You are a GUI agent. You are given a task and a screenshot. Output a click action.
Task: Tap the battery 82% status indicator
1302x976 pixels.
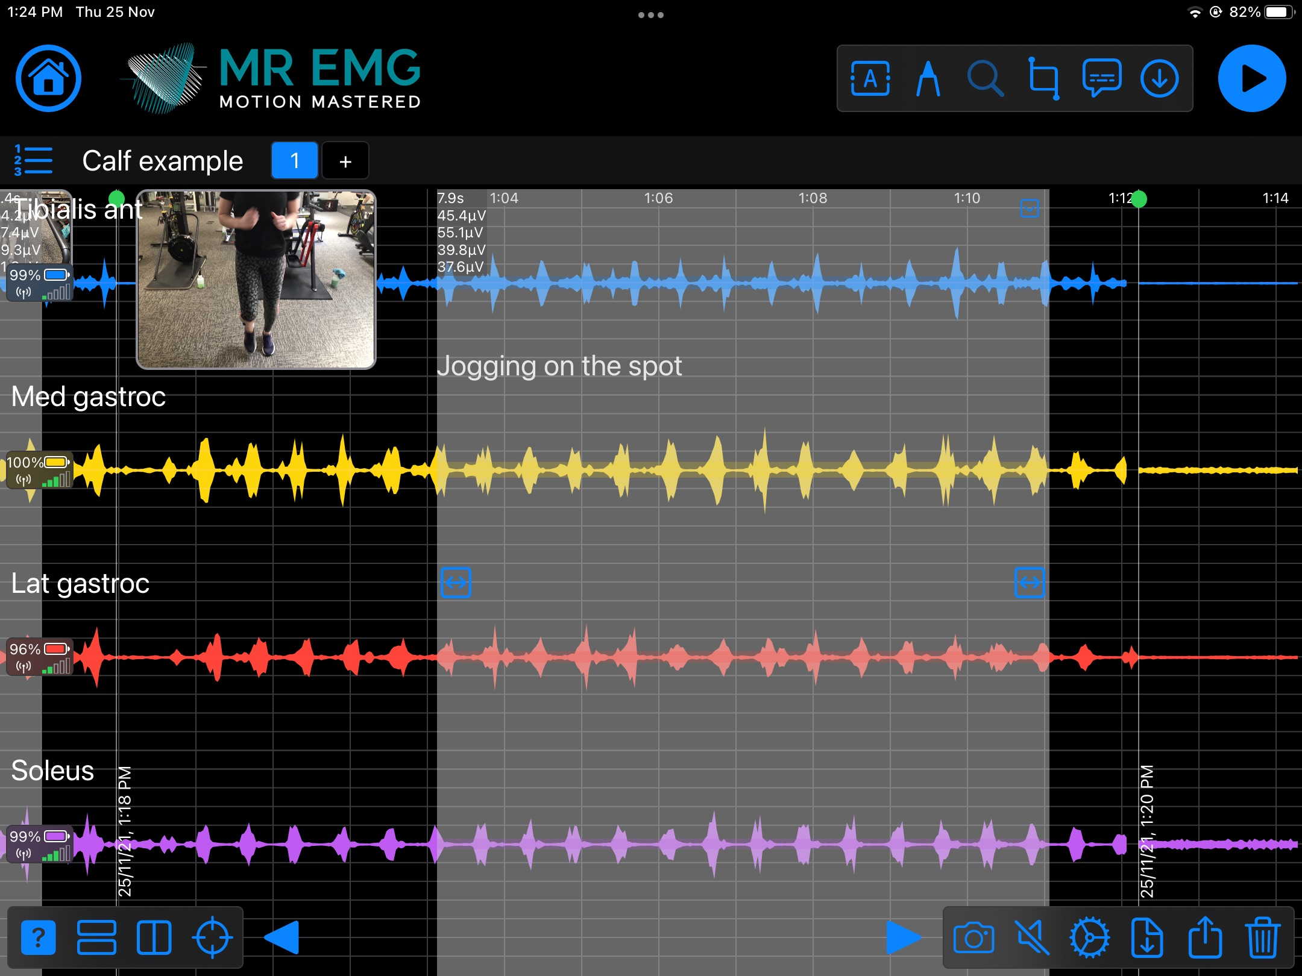point(1261,12)
